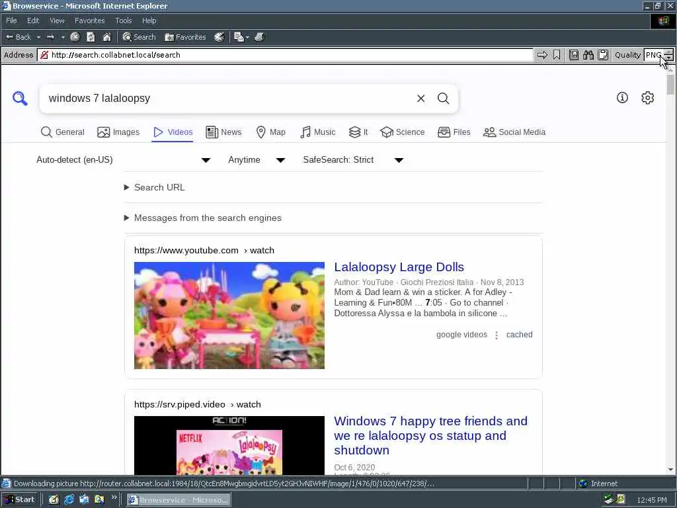This screenshot has width=677, height=508.
Task: Expand the Search URL section
Action: click(x=155, y=187)
